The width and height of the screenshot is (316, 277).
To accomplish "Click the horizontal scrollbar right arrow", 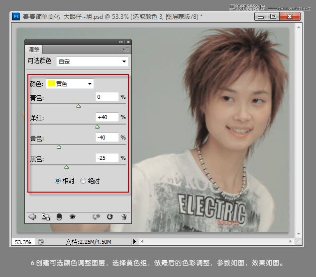I will pos(291,241).
